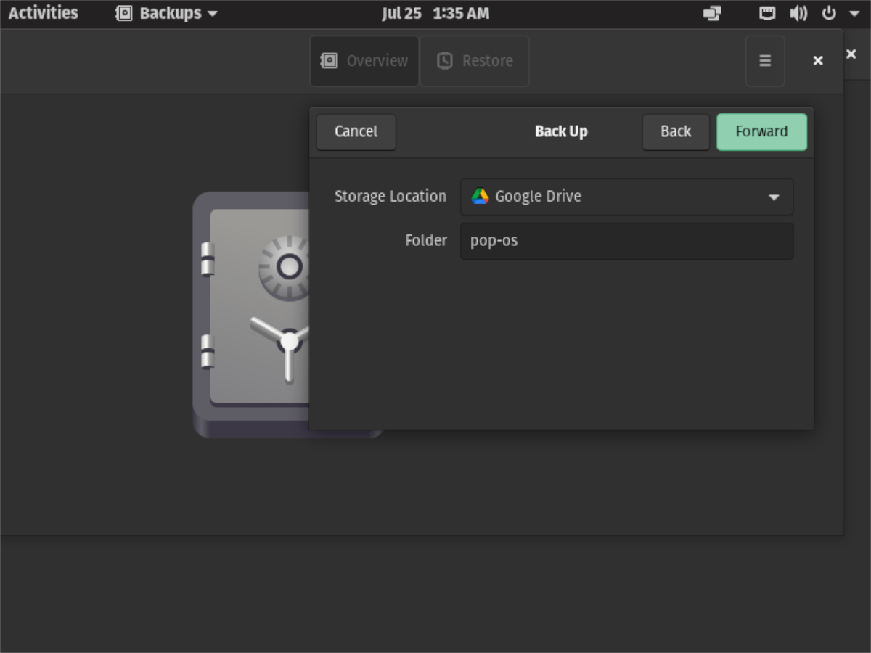Open the clock showing Jul 25 1:35 AM

pos(435,13)
